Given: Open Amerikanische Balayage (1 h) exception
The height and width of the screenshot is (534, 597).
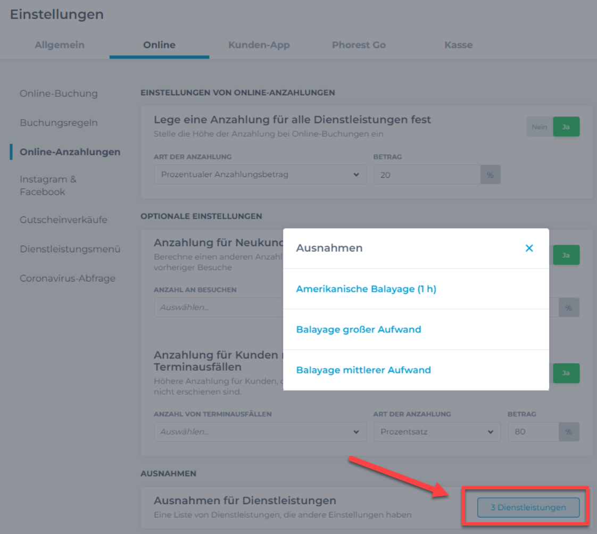Looking at the screenshot, I should (x=366, y=289).
